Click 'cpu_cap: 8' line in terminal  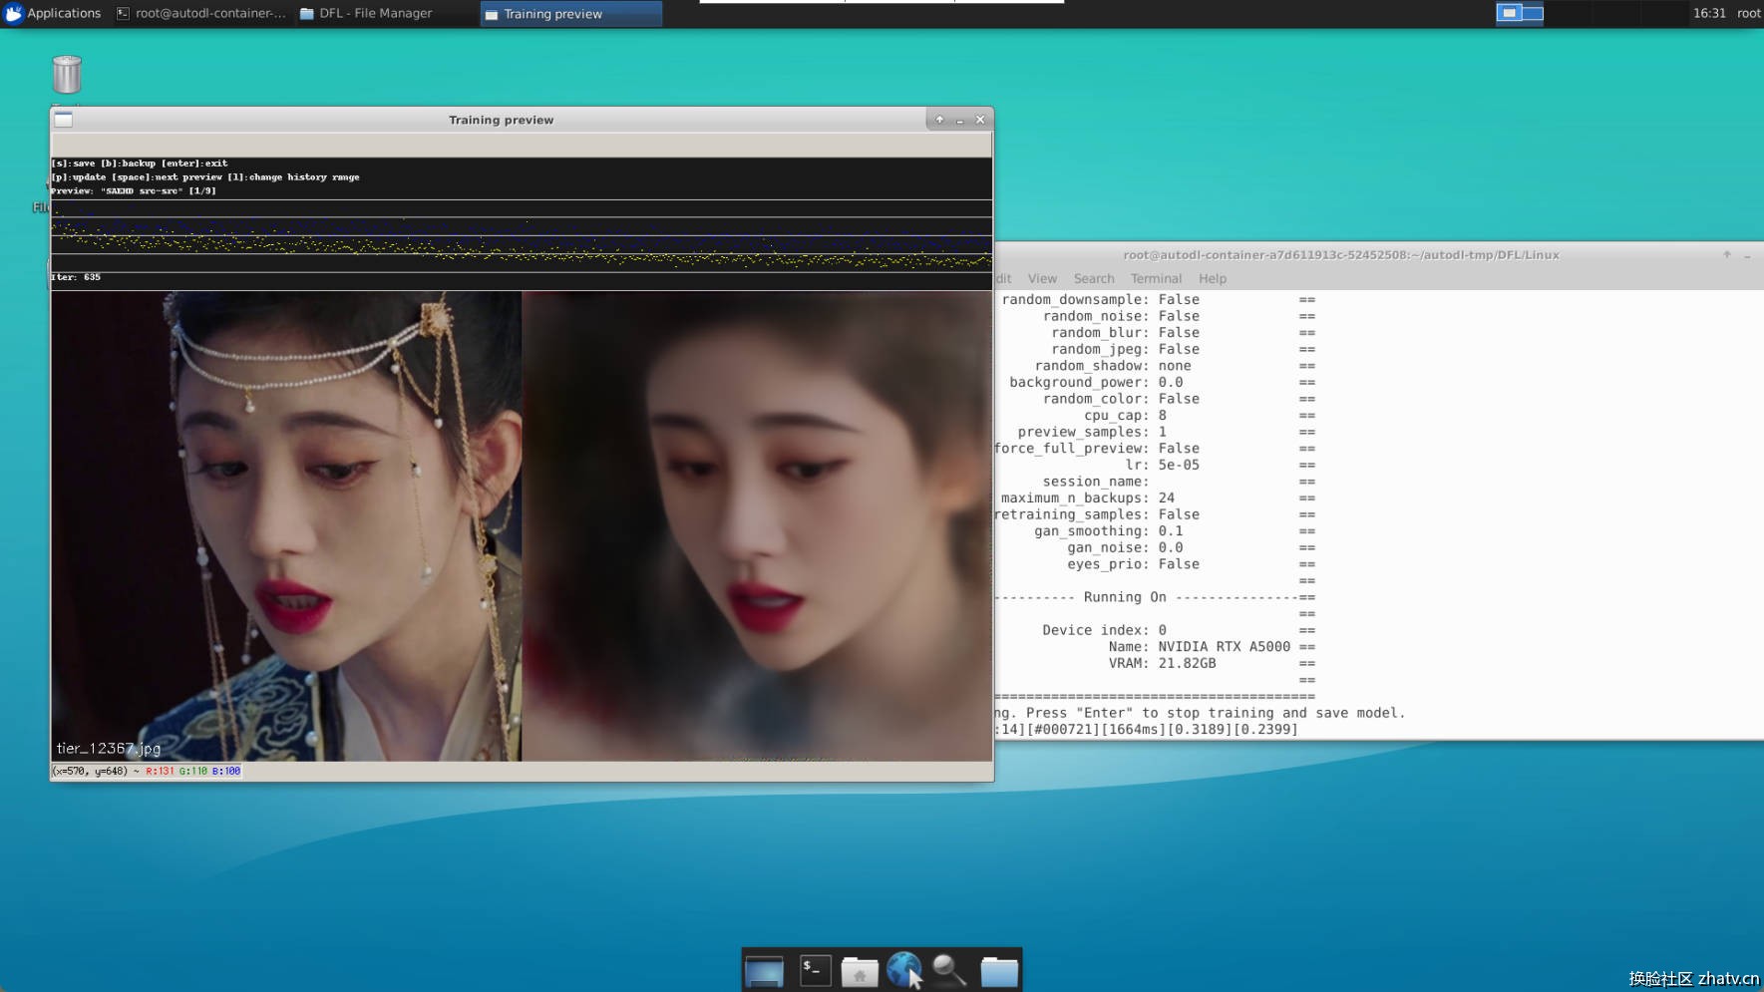point(1125,415)
